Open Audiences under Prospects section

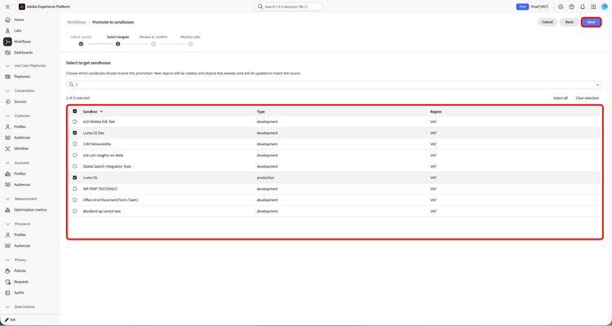pyautogui.click(x=22, y=245)
